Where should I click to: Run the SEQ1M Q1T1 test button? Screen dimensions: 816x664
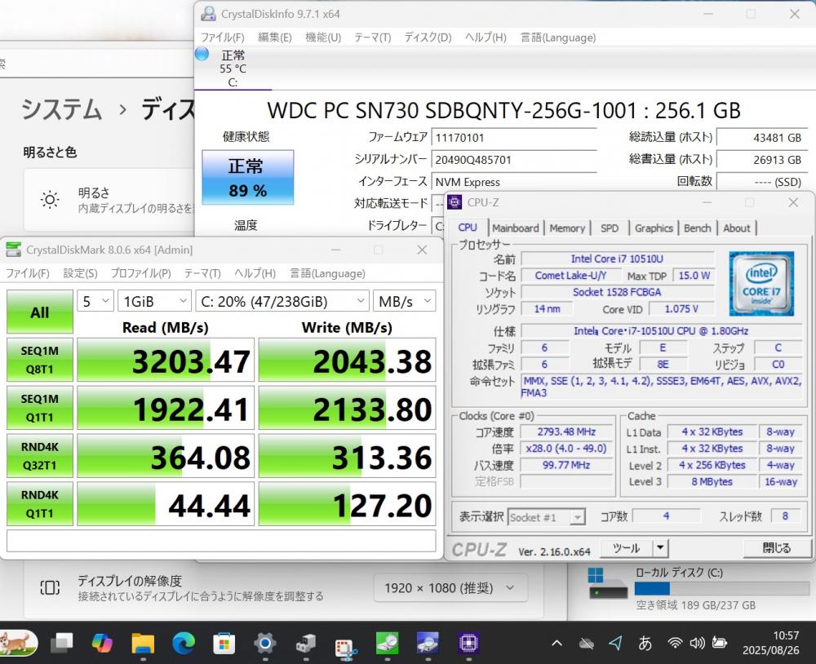tap(39, 408)
